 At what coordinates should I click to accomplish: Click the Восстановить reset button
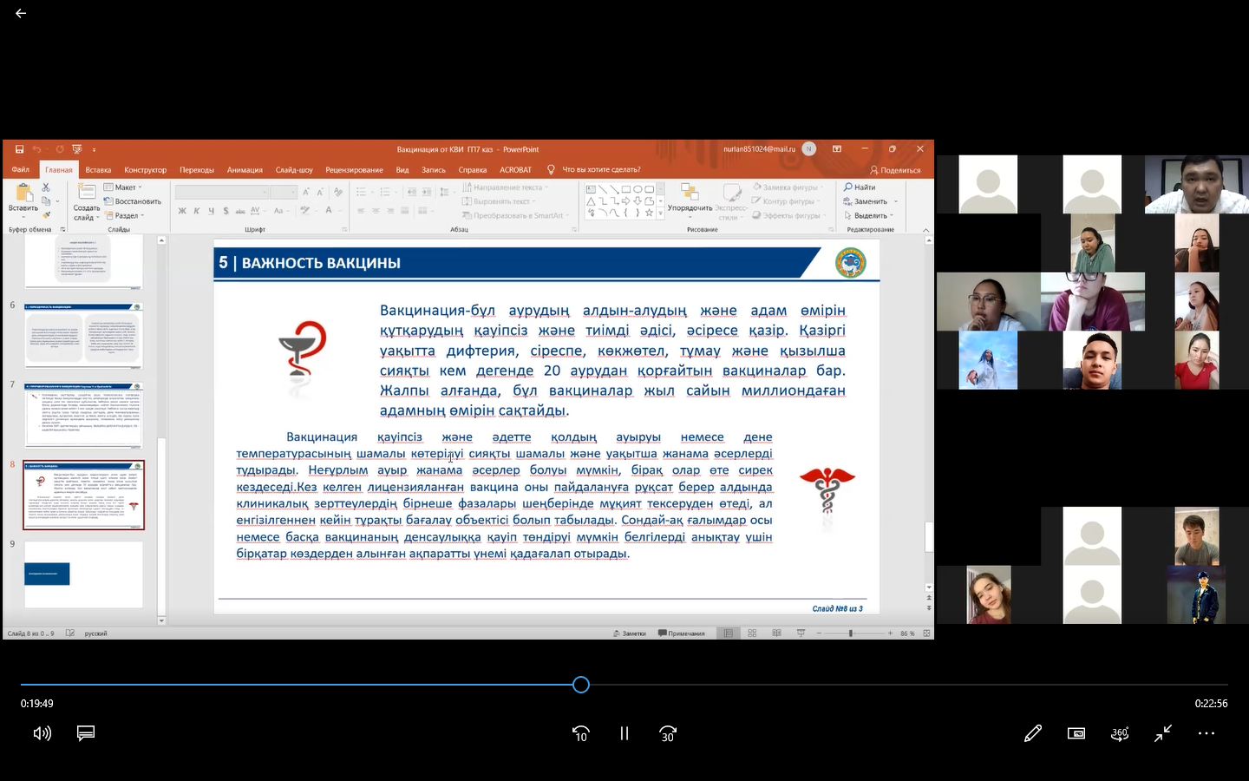tap(132, 201)
